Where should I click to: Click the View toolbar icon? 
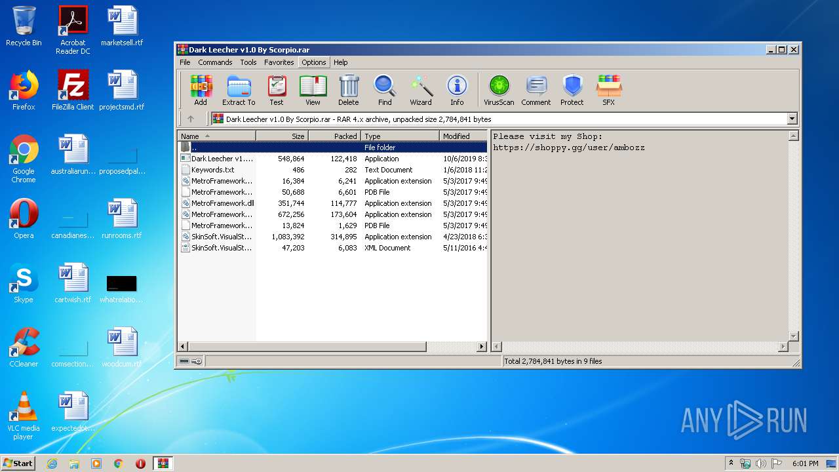point(313,90)
